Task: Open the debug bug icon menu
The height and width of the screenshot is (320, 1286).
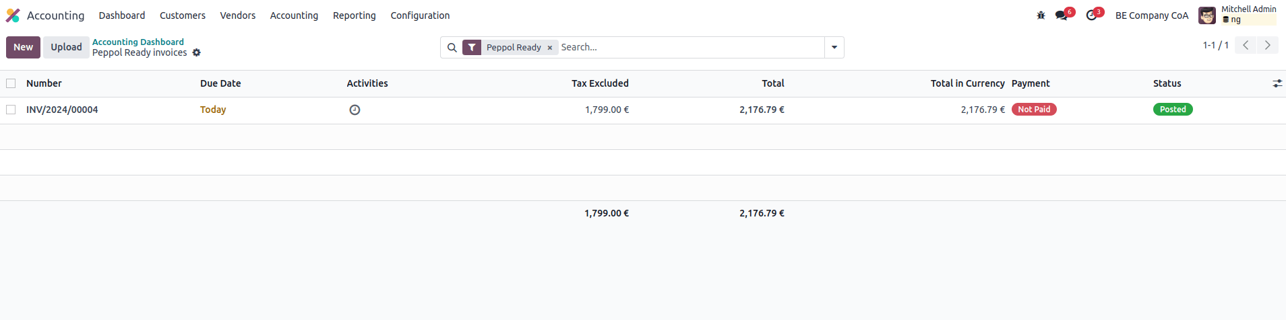Action: (1041, 15)
